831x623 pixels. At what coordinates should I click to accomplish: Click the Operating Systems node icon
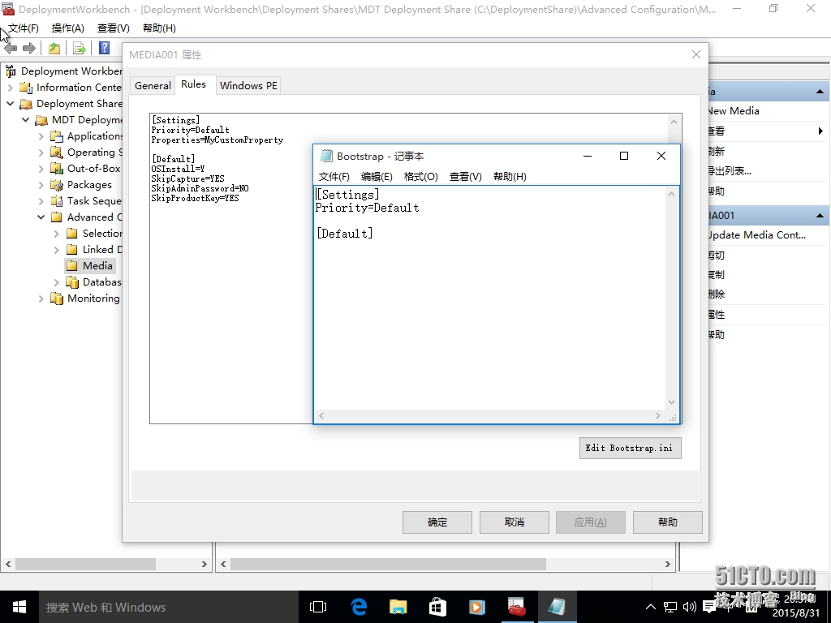click(57, 153)
